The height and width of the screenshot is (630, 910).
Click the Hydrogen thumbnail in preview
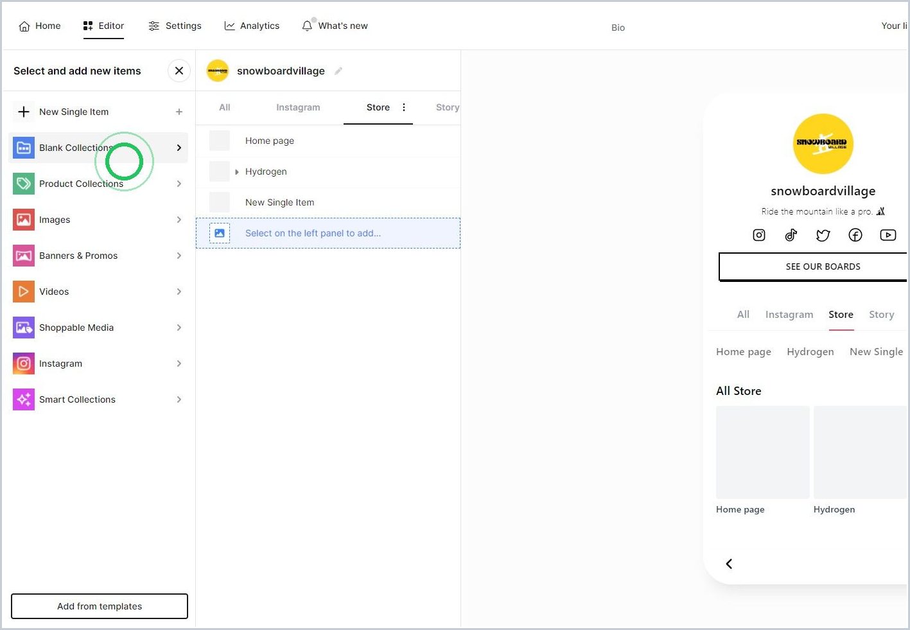coord(861,452)
